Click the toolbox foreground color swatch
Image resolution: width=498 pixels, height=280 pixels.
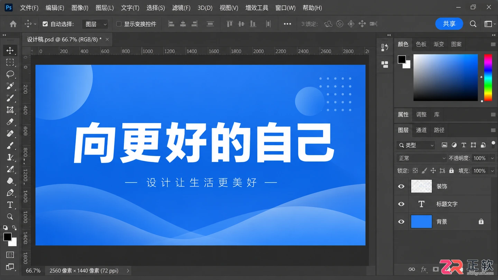[8, 237]
